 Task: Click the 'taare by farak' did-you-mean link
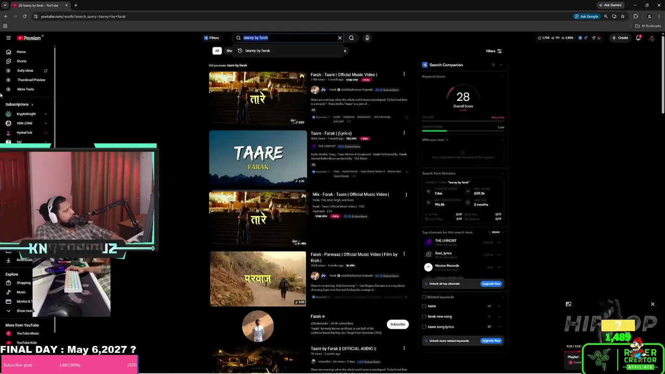pyautogui.click(x=237, y=65)
